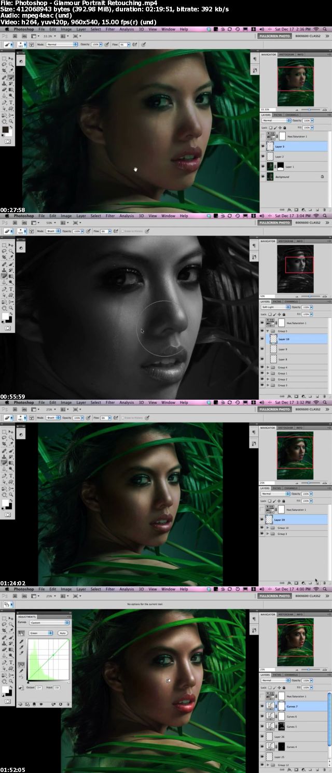
Task: Click the Quick Mask icon in the 00:27:58 toolbox
Action: point(8,141)
